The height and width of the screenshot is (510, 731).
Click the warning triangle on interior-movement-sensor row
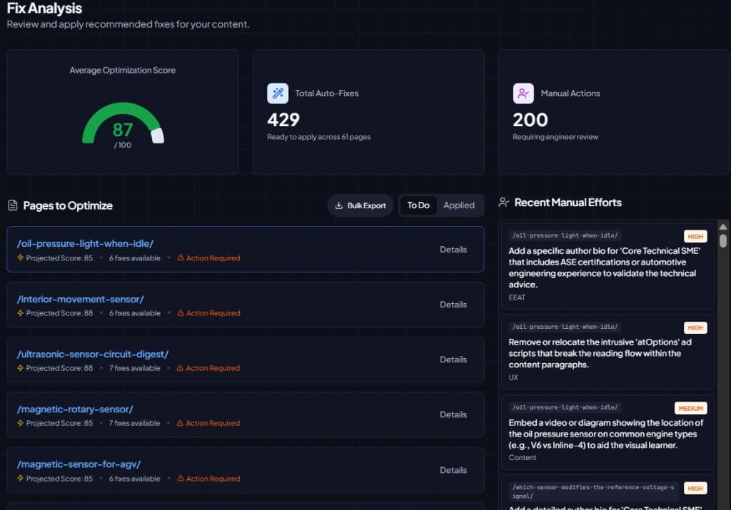181,312
